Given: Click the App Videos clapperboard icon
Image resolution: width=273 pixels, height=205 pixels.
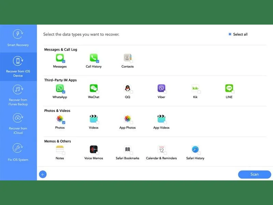Looking at the screenshot, I should (x=161, y=119).
